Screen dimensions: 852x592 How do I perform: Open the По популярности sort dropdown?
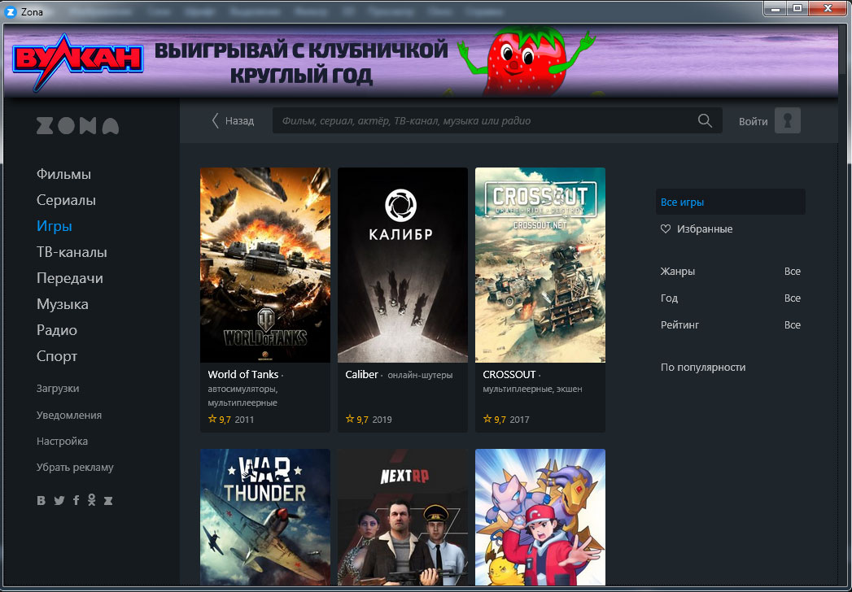(703, 367)
